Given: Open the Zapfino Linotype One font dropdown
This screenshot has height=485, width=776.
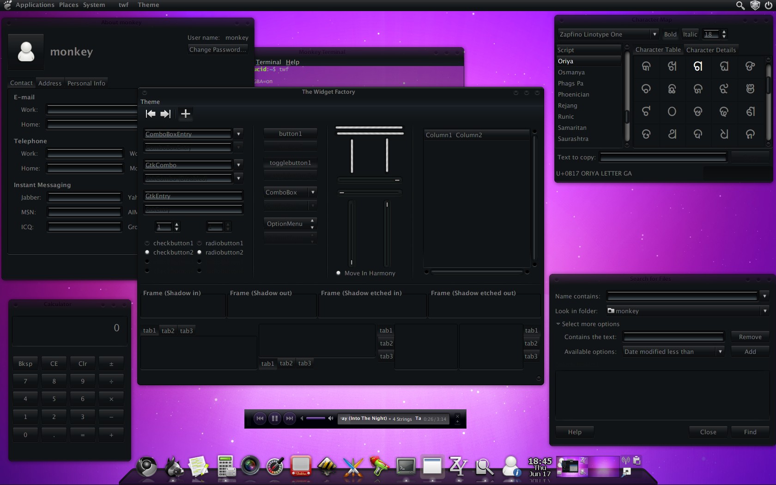Looking at the screenshot, I should pos(608,34).
